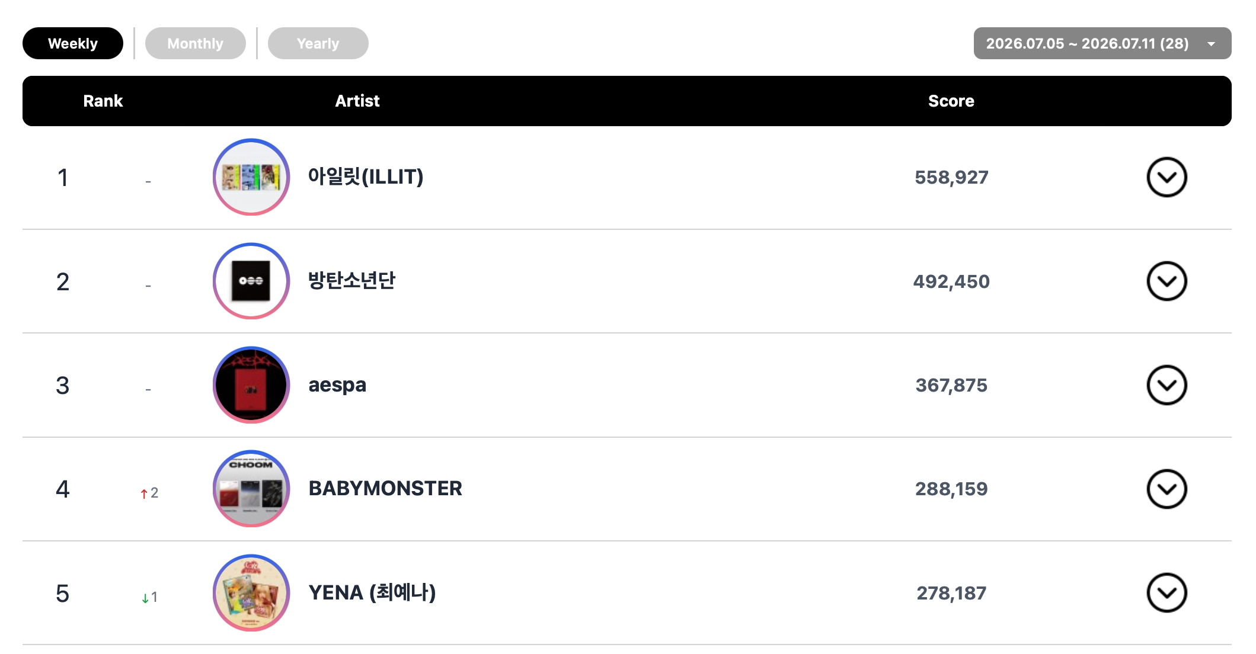
Task: Click the BABYMONSTER artist name
Action: [385, 489]
